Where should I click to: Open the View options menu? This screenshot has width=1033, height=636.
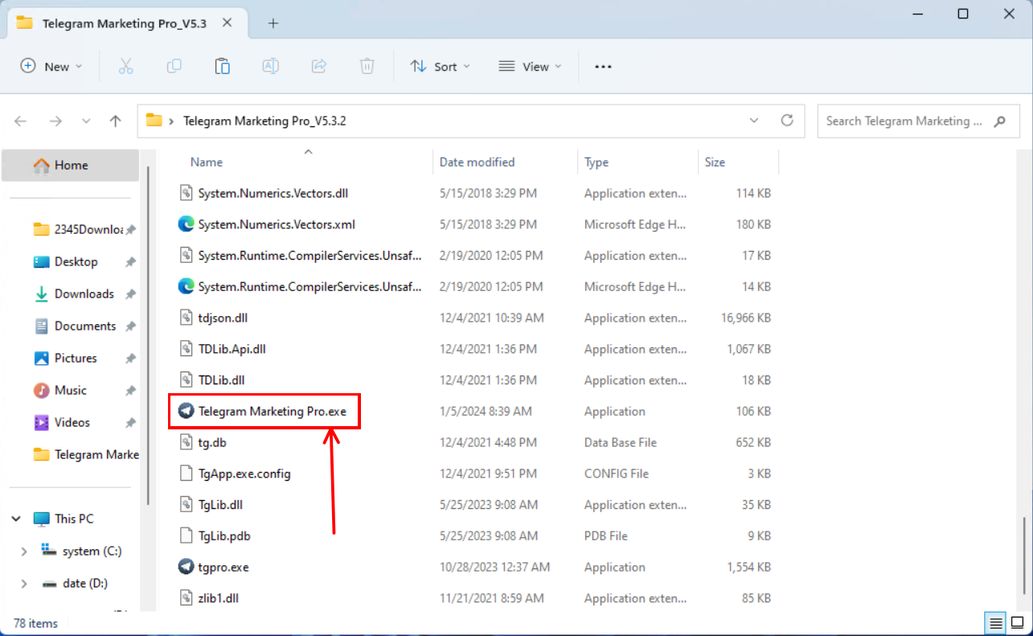pos(530,67)
